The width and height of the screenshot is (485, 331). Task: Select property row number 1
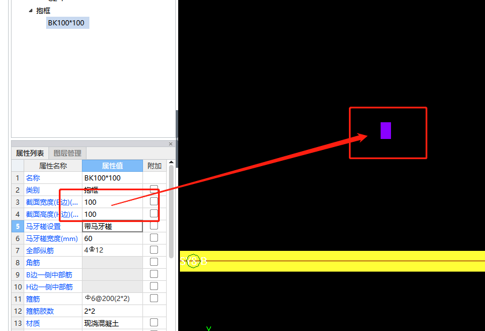click(18, 178)
